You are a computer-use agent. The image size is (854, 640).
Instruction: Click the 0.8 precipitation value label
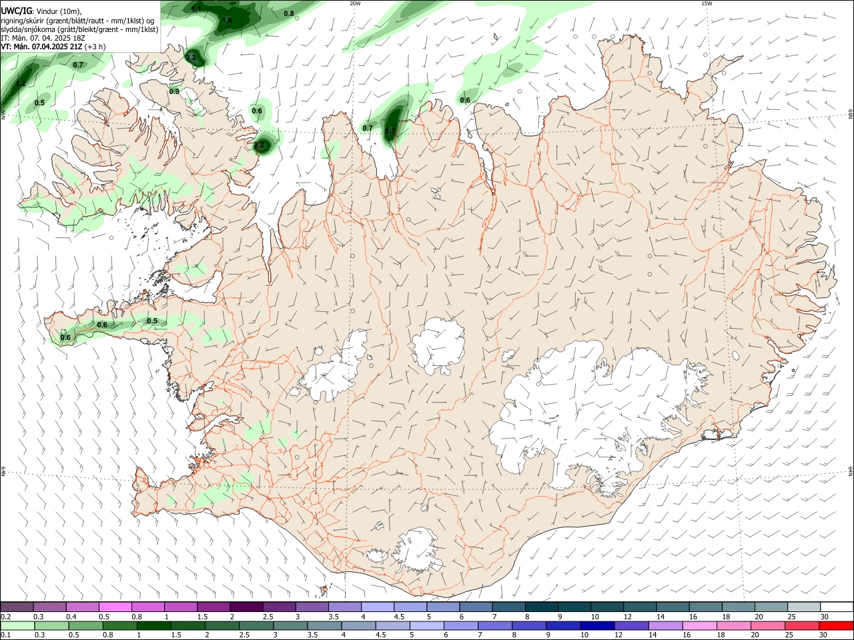pos(289,13)
